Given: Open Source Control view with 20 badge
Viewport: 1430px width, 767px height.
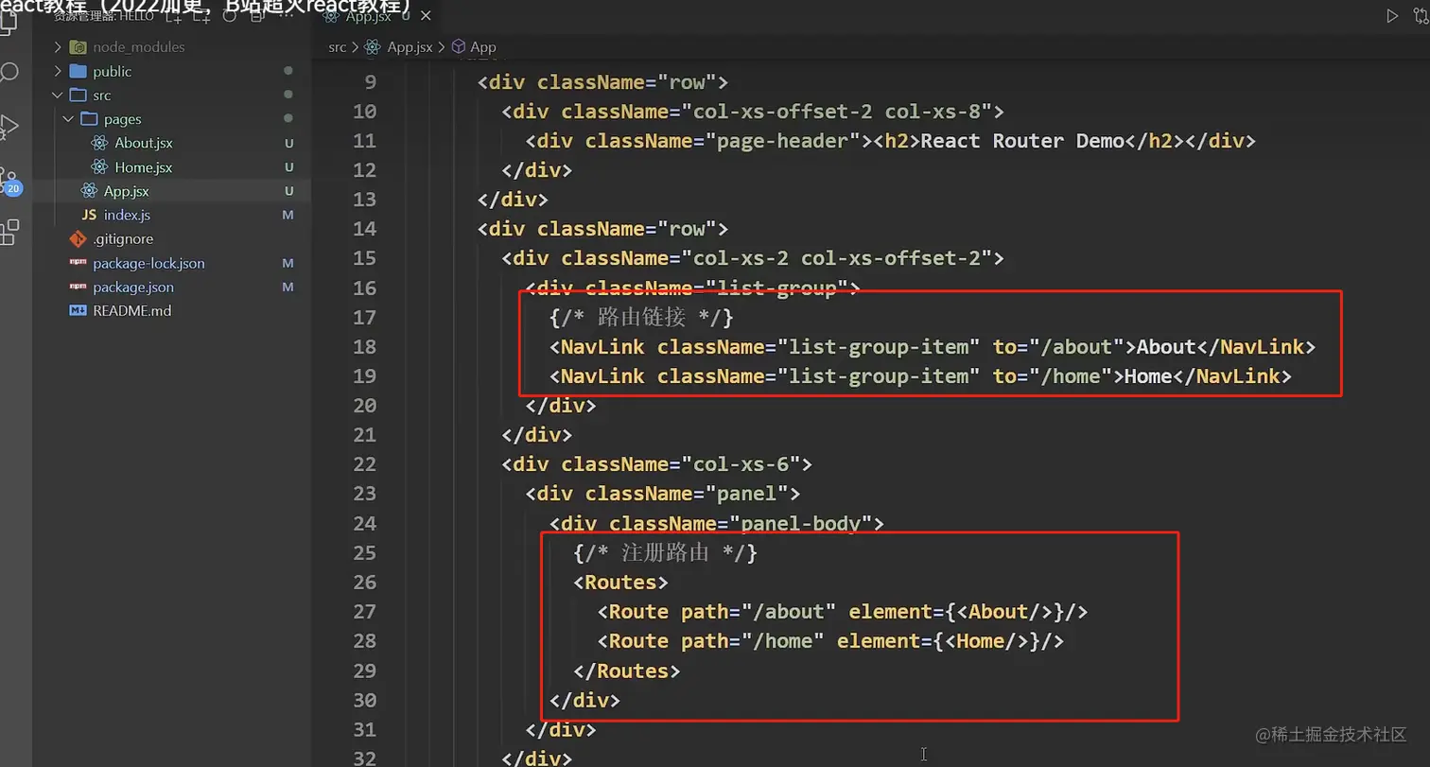Looking at the screenshot, I should coord(9,182).
